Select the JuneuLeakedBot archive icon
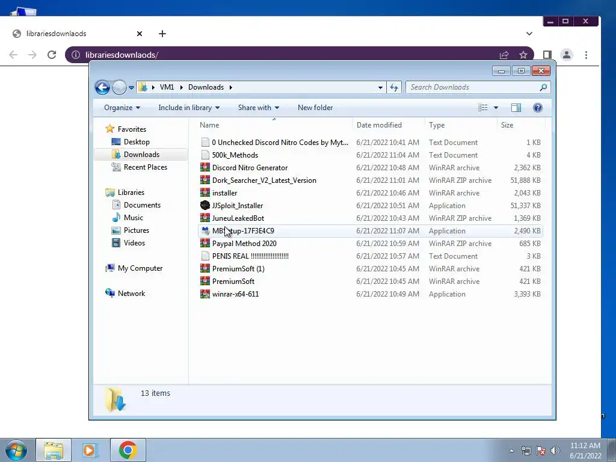 pyautogui.click(x=205, y=218)
